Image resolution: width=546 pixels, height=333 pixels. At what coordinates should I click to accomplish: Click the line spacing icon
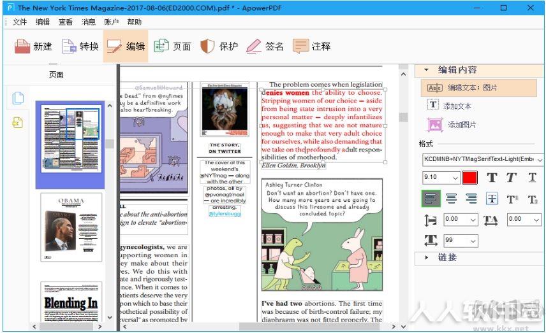[431, 220]
